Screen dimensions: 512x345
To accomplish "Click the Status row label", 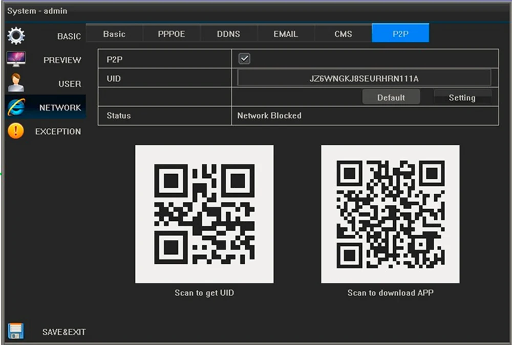I will 119,116.
